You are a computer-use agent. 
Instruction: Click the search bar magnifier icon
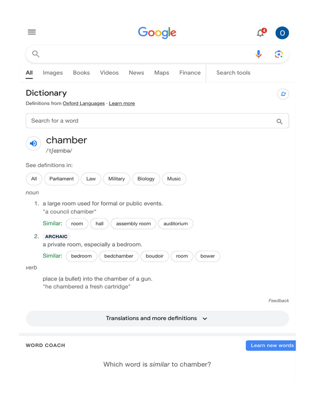[x=36, y=54]
